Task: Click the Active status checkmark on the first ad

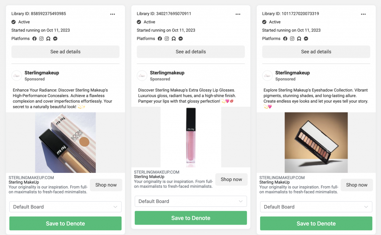Action: click(x=13, y=22)
